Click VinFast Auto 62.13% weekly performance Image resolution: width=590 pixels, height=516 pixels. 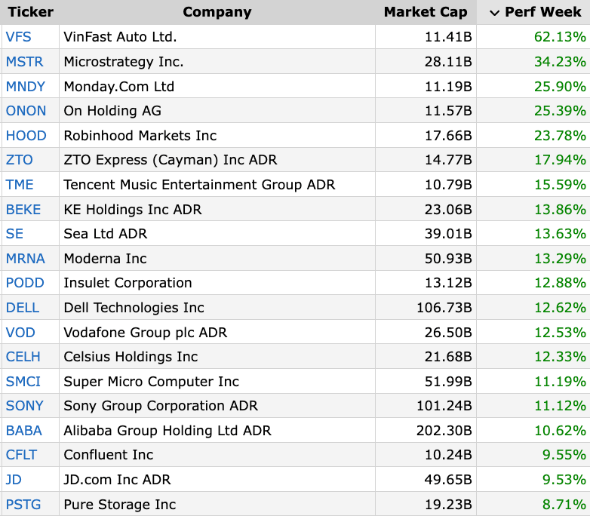[x=559, y=37]
